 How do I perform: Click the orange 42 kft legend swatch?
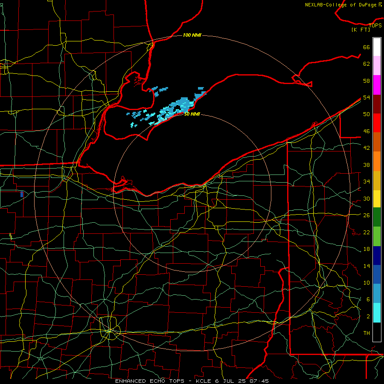pyautogui.click(x=377, y=161)
